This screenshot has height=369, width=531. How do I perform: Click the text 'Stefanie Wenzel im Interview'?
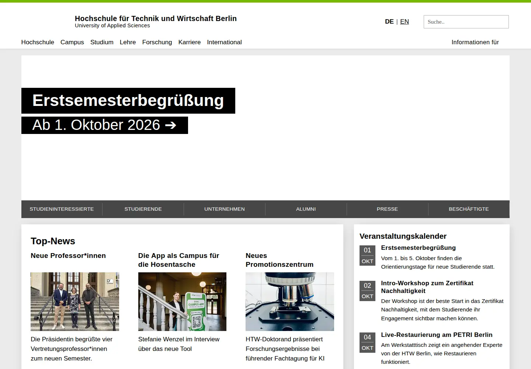tap(179, 339)
